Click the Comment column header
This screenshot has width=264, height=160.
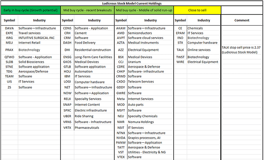point(242,20)
